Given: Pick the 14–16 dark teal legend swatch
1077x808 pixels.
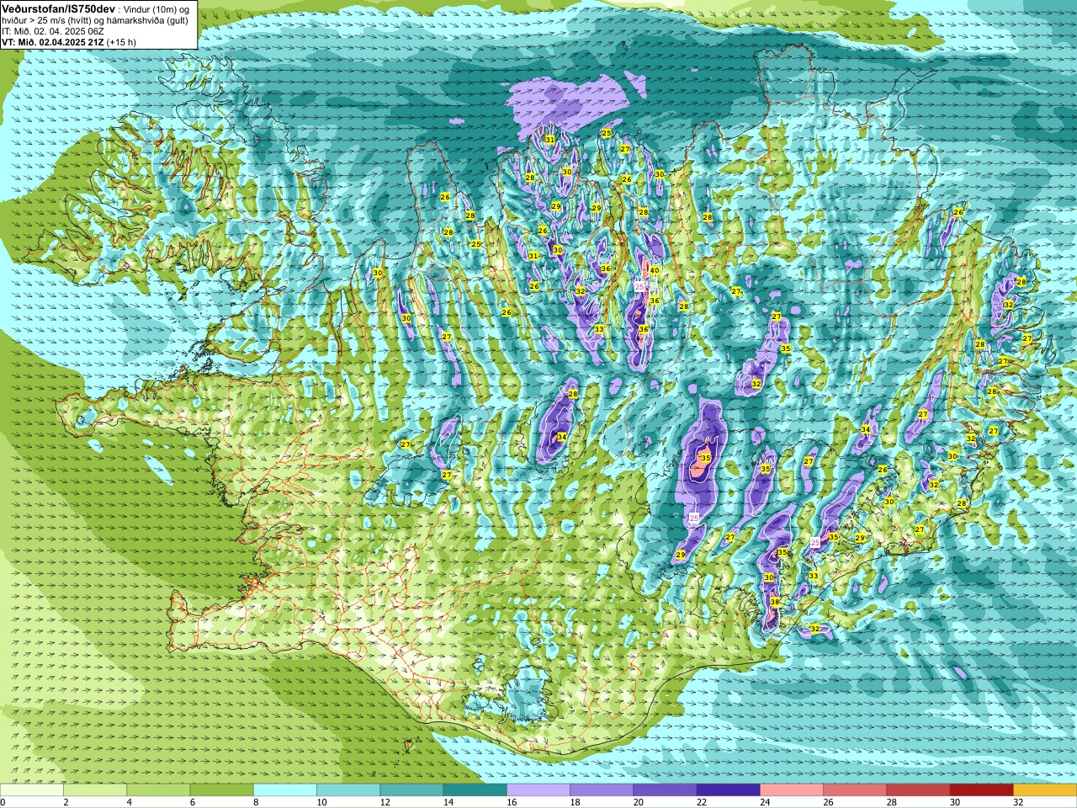Looking at the screenshot, I should (475, 790).
